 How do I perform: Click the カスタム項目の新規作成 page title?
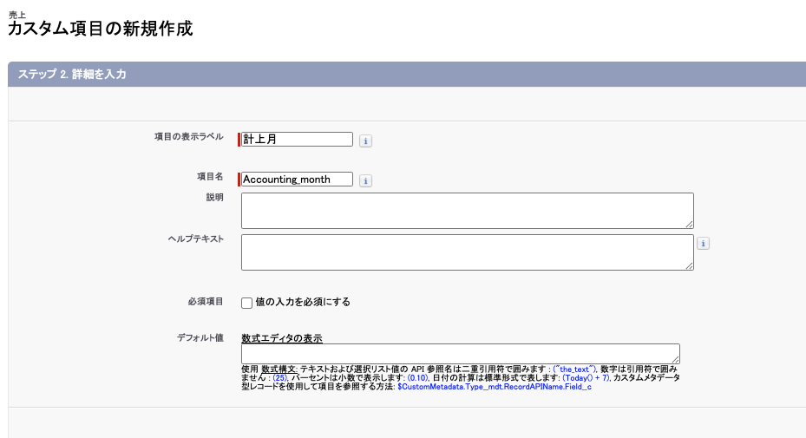coord(101,29)
